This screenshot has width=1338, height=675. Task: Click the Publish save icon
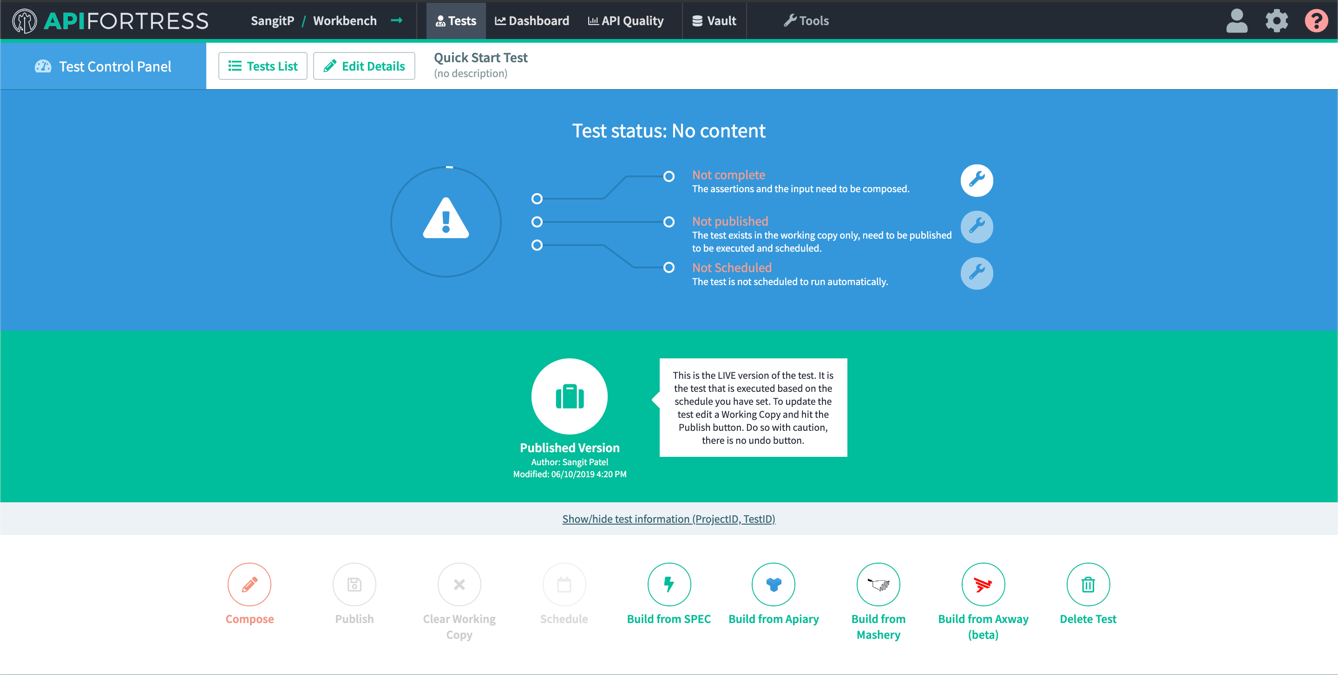tap(354, 584)
